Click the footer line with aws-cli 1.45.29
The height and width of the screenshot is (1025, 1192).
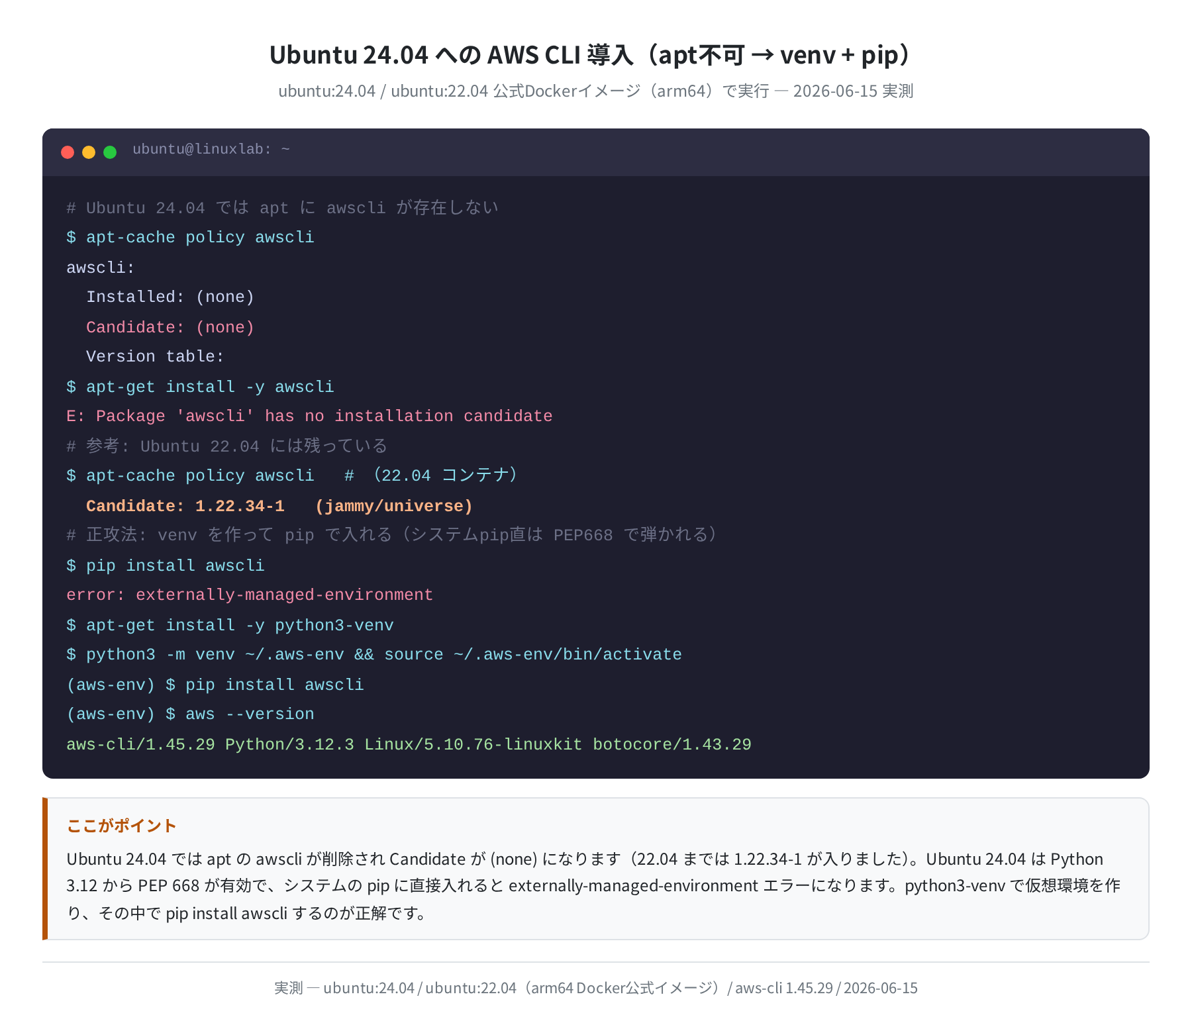click(x=596, y=988)
